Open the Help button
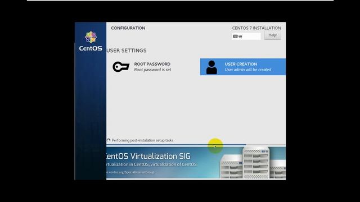The width and height of the screenshot is (360, 202). click(272, 35)
